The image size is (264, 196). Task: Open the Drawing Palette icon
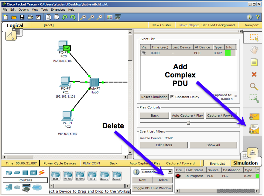click(x=109, y=17)
